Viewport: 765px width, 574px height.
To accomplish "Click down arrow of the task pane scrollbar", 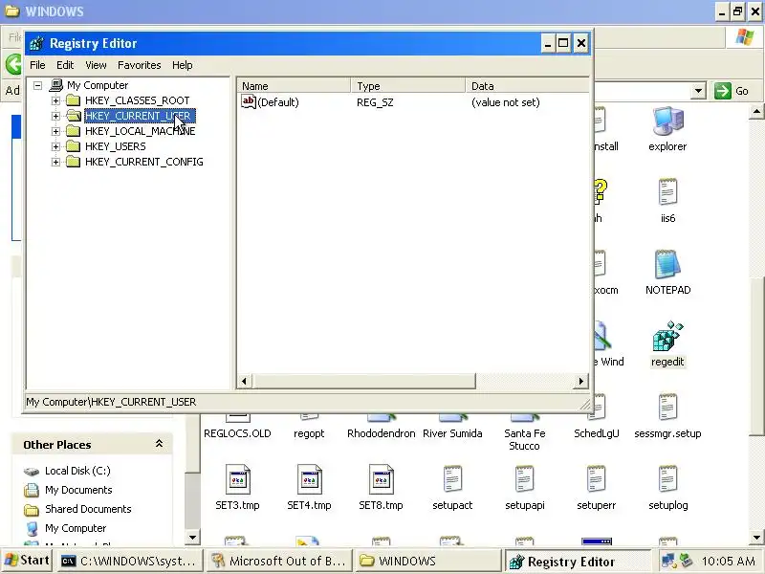I will tap(193, 538).
